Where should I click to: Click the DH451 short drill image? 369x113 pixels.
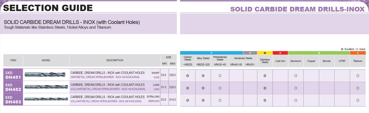tap(46, 75)
